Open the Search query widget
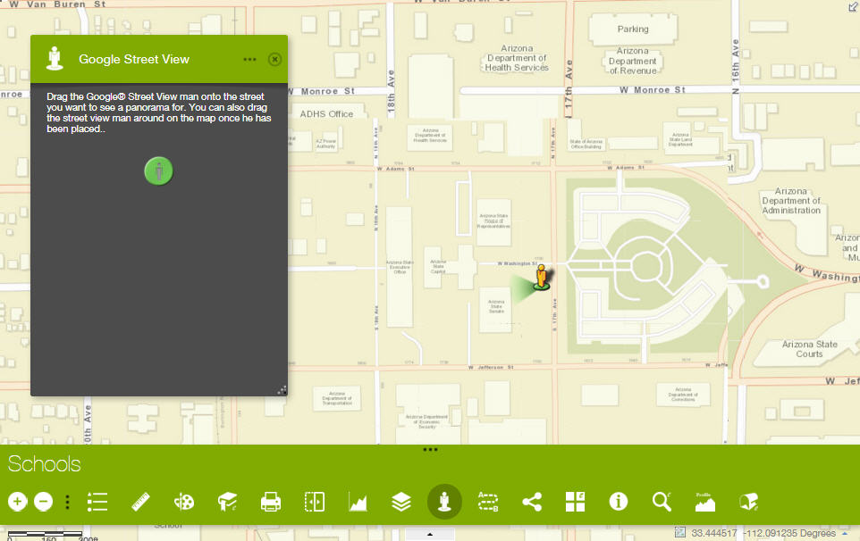860x541 pixels. 662,502
